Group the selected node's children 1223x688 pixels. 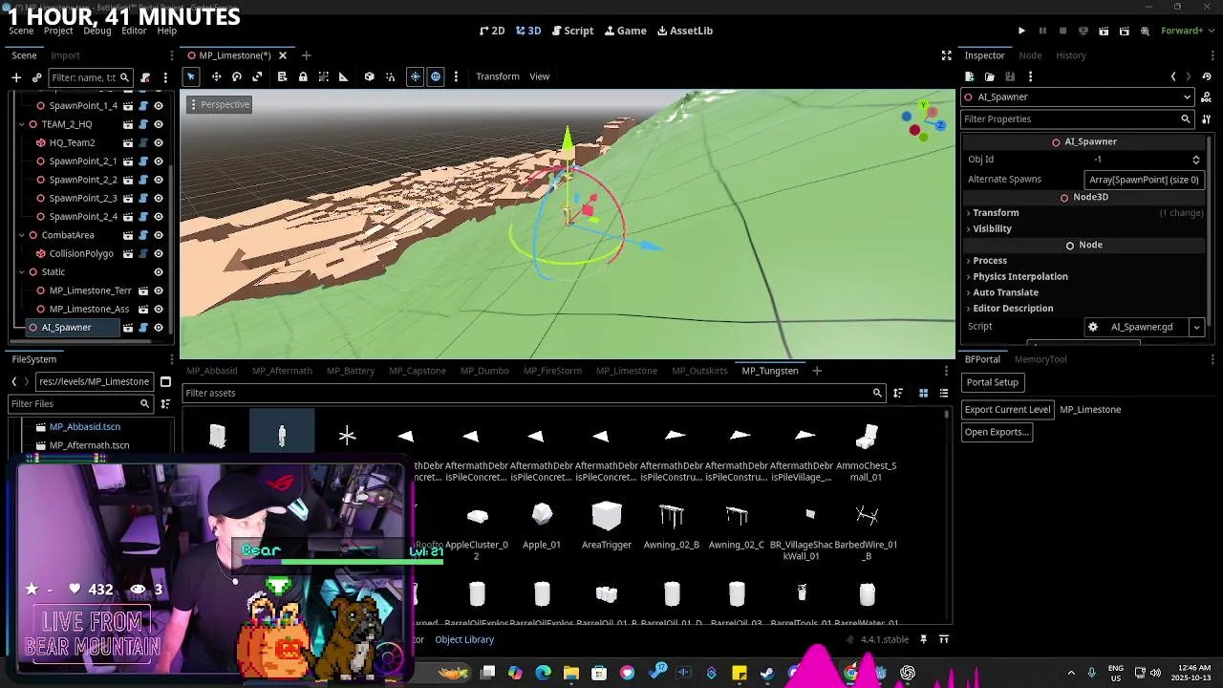pos(323,76)
